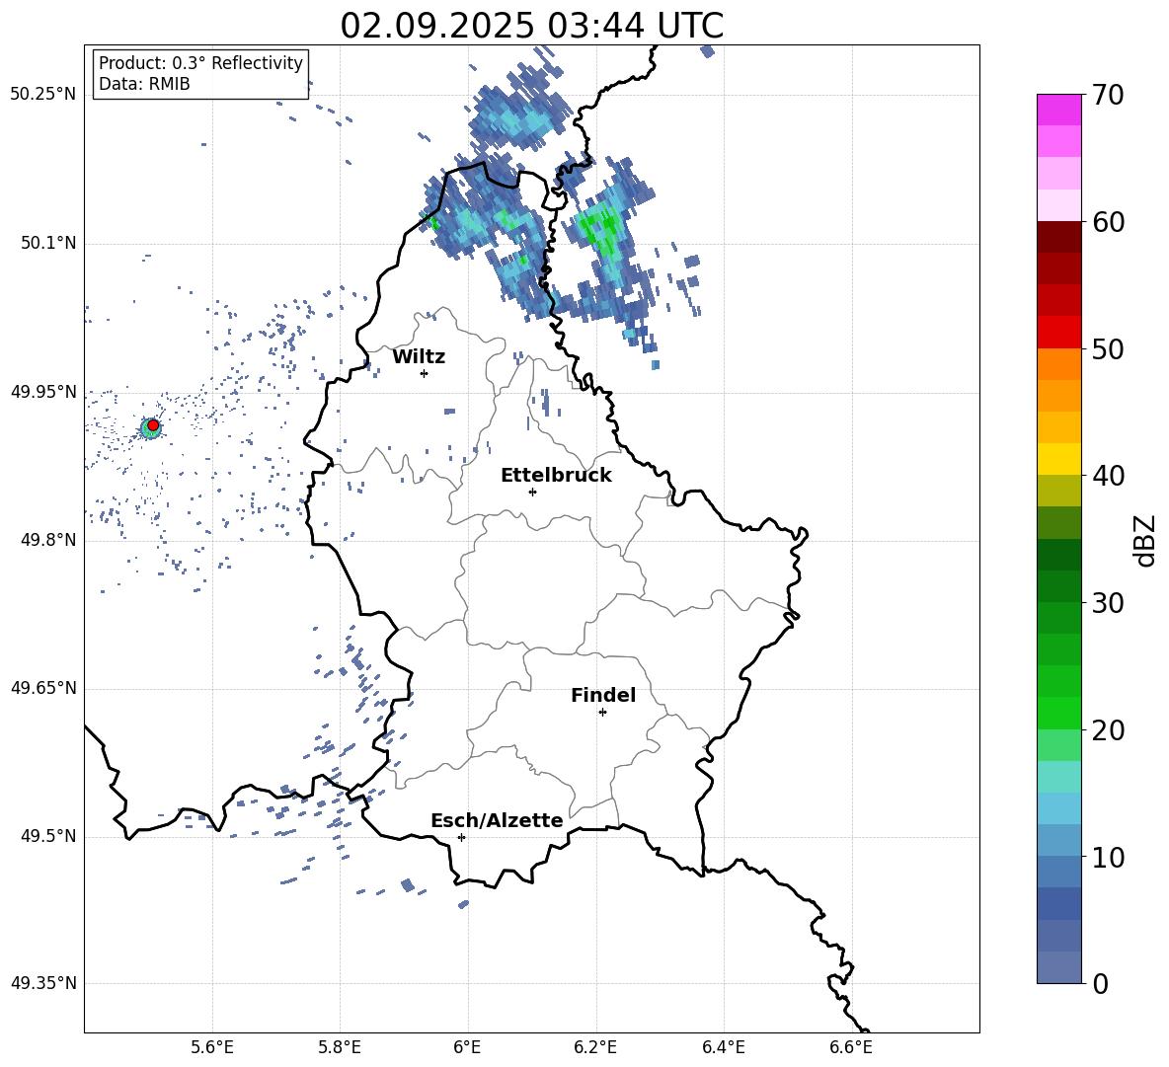Viewport: 1169px width, 1067px height.
Task: Click the Wiltz city label
Action: click(x=419, y=357)
